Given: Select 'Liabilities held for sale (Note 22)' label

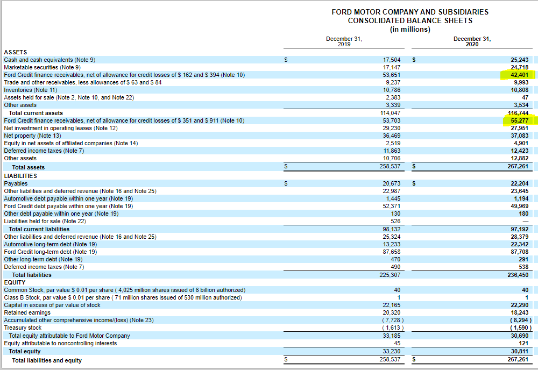Looking at the screenshot, I should tap(45, 221).
